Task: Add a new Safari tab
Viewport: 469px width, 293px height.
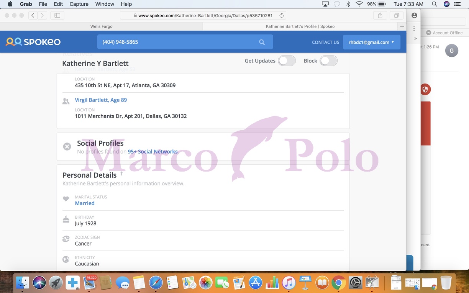Action: (x=402, y=26)
